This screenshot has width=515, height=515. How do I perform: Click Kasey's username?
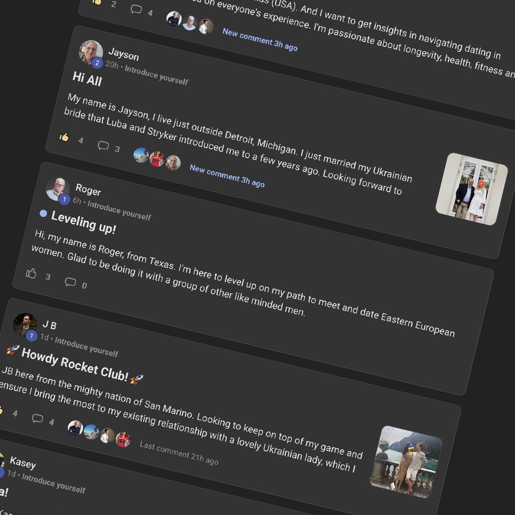pos(23,463)
